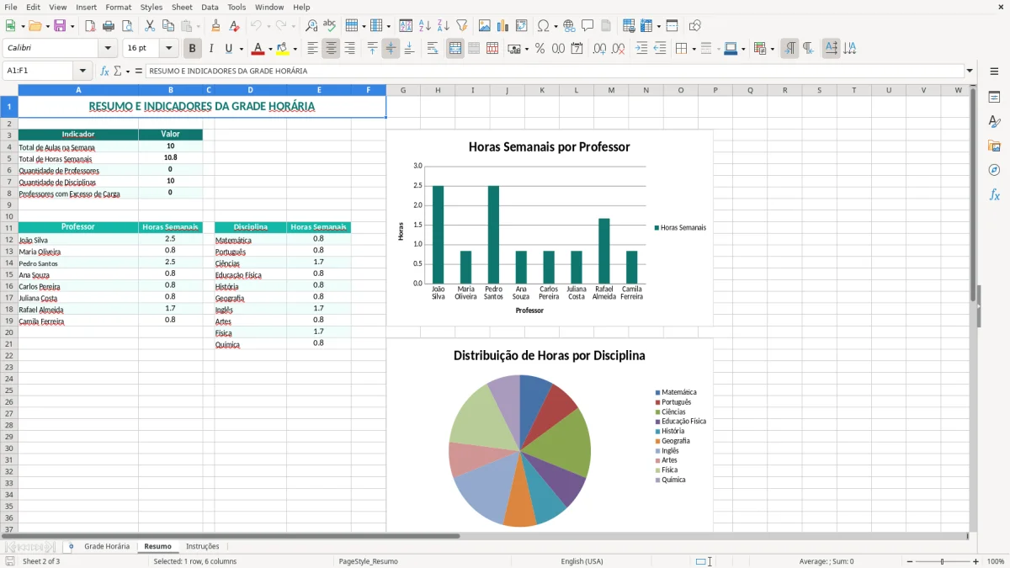1010x568 pixels.
Task: Click zoom in plus button
Action: coord(975,561)
